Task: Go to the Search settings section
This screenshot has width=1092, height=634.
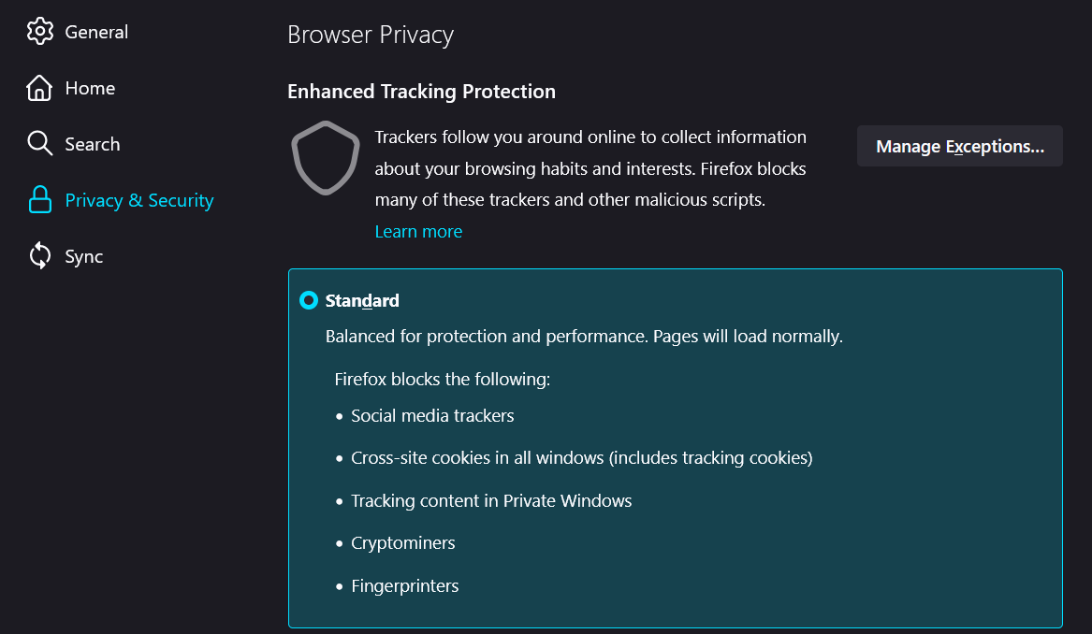Action: (91, 143)
